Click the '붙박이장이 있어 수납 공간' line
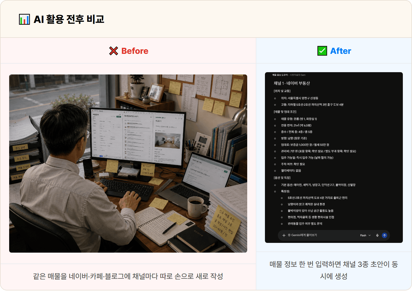412x291 pixels. 310,211
